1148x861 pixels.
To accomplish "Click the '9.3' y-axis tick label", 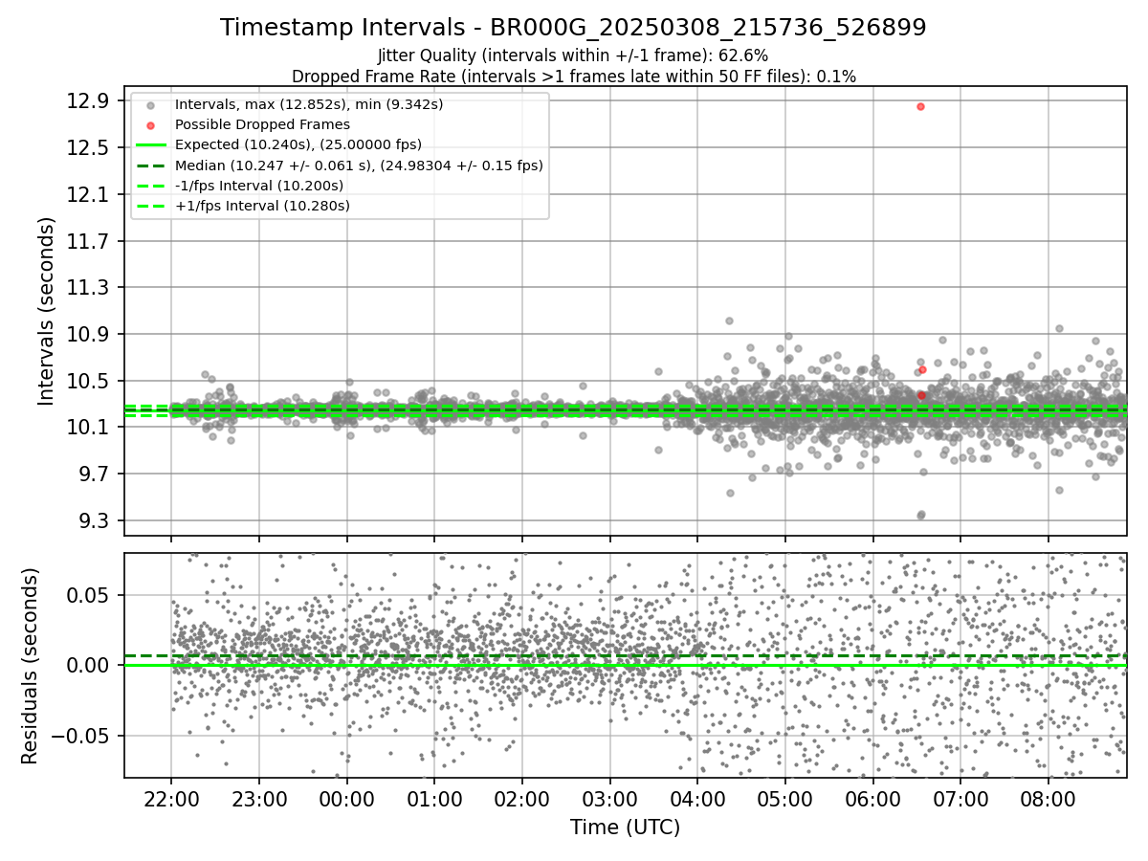I will (96, 520).
